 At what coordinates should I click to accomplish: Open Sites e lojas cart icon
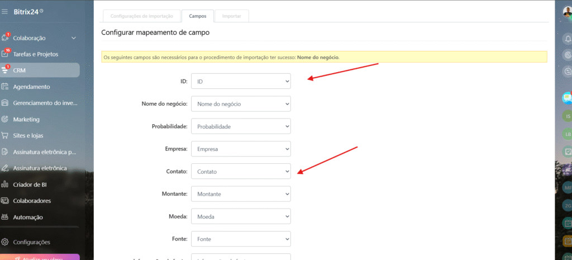pos(6,135)
